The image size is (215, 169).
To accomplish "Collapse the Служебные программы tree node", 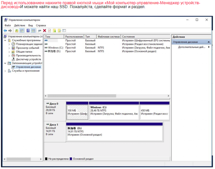I will tap(5, 40).
